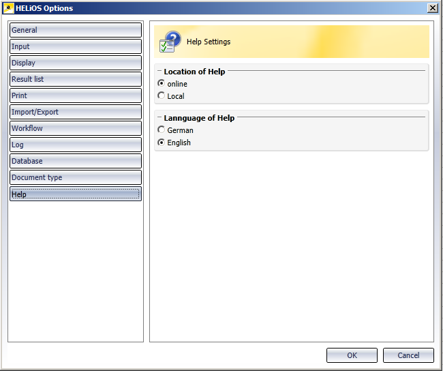Select the Workflow options category
The image size is (443, 371).
76,128
